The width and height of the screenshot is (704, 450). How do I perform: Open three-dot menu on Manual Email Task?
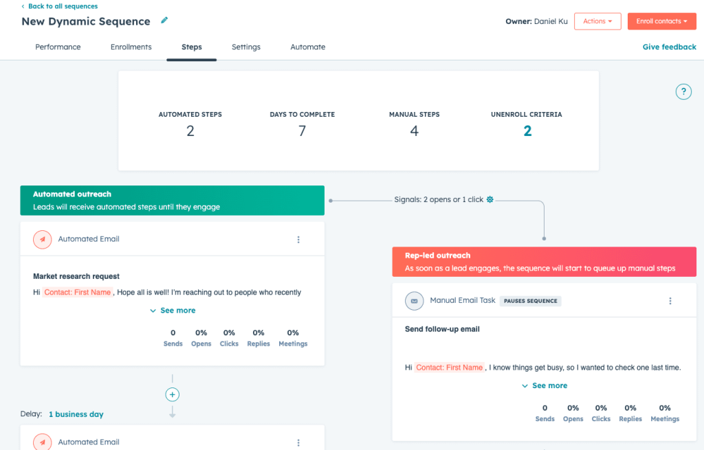click(670, 301)
